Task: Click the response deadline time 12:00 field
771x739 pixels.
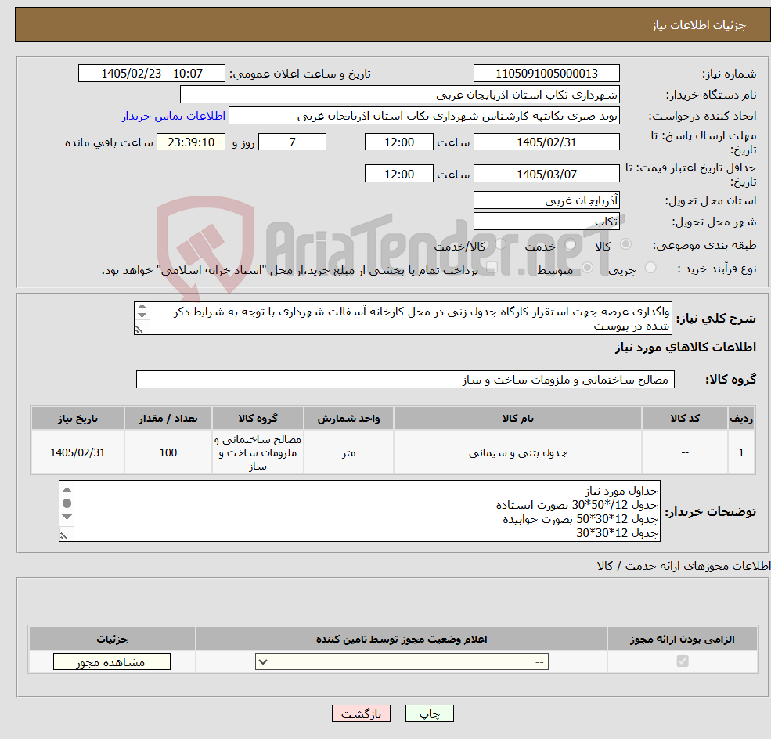Action: [398, 142]
